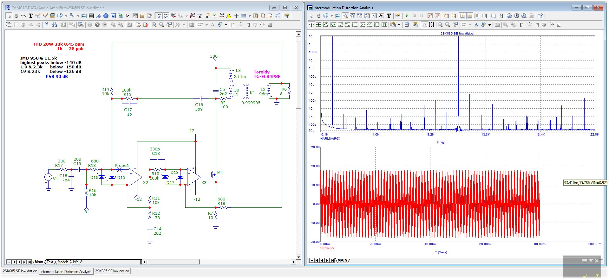Open schematic properties icon at toolbar end

(x=286, y=16)
